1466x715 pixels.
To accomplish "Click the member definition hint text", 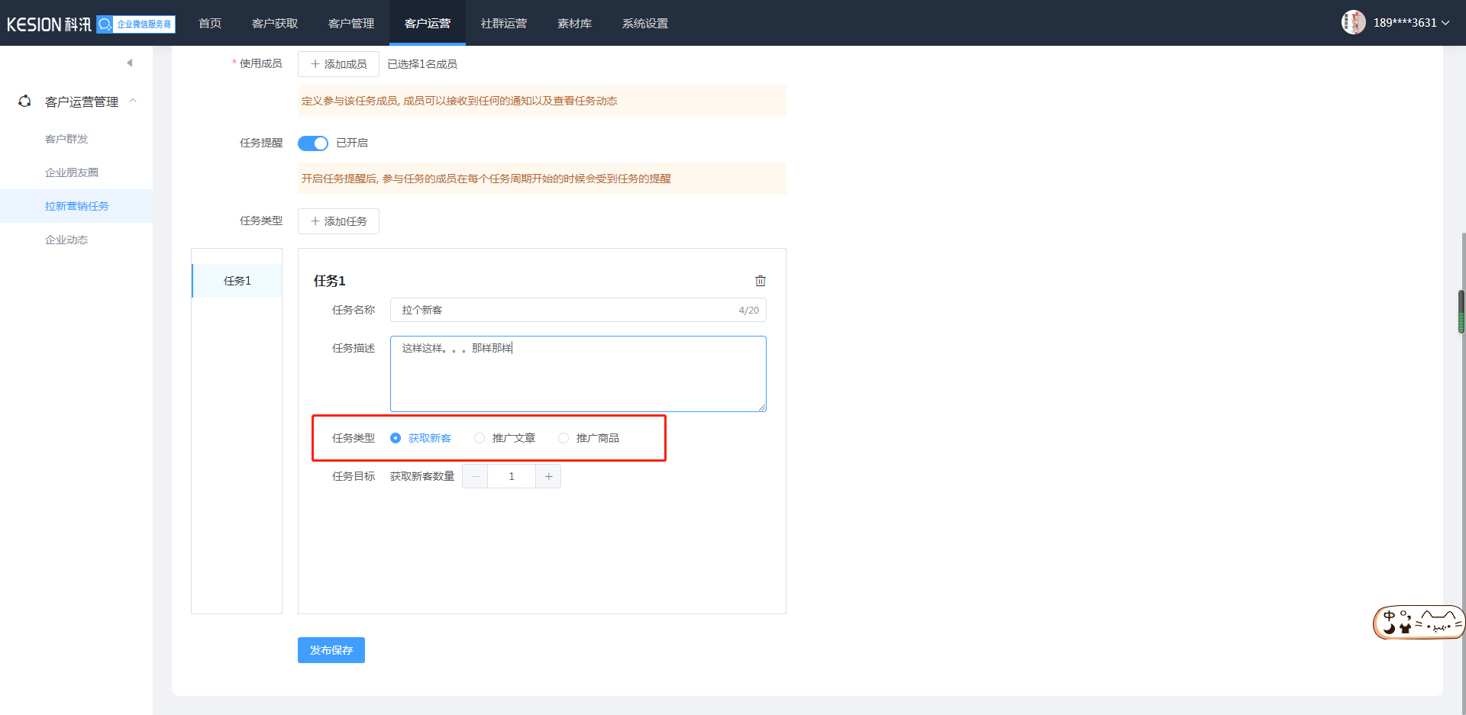I will [460, 101].
